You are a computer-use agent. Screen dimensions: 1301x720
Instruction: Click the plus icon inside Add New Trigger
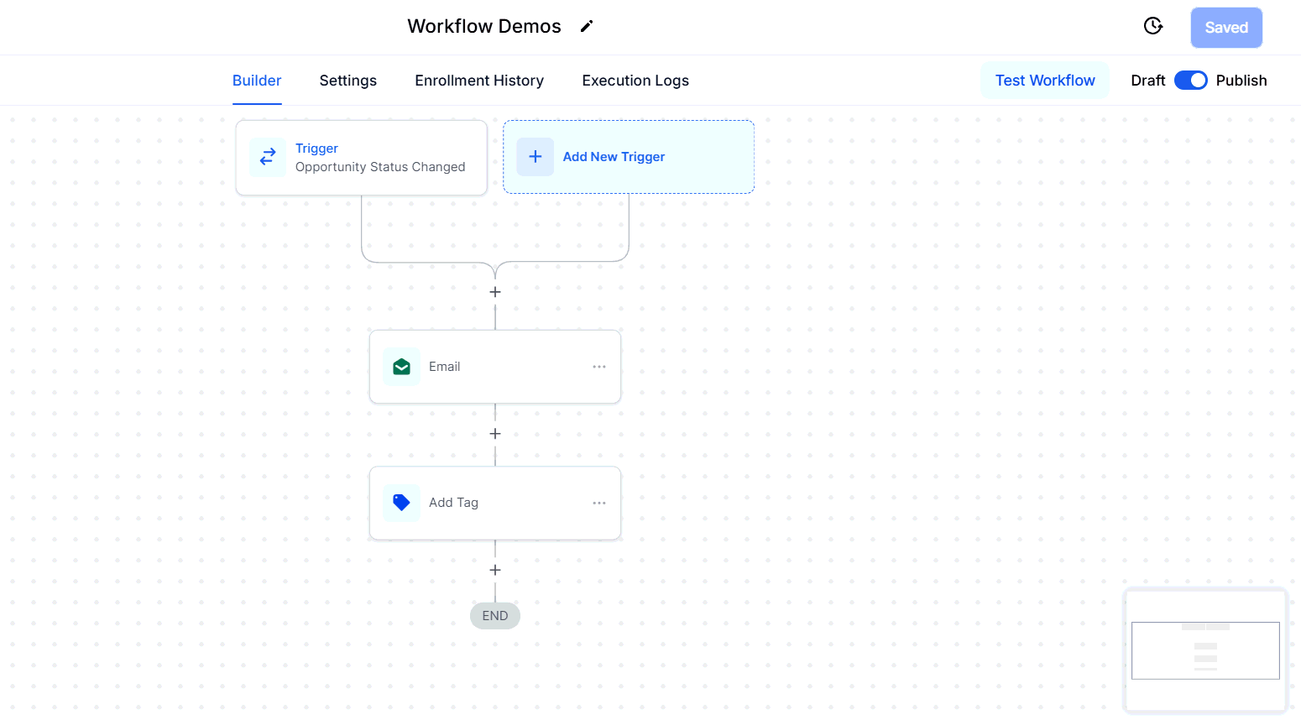coord(535,157)
